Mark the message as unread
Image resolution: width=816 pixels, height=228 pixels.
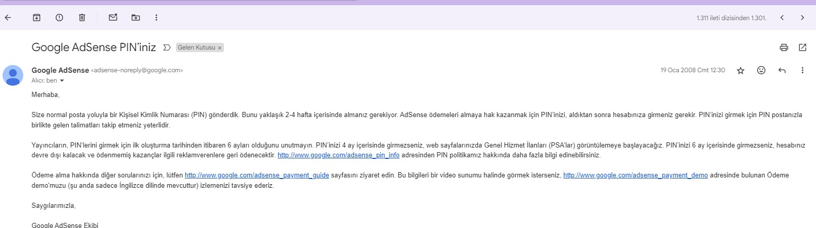click(x=113, y=18)
